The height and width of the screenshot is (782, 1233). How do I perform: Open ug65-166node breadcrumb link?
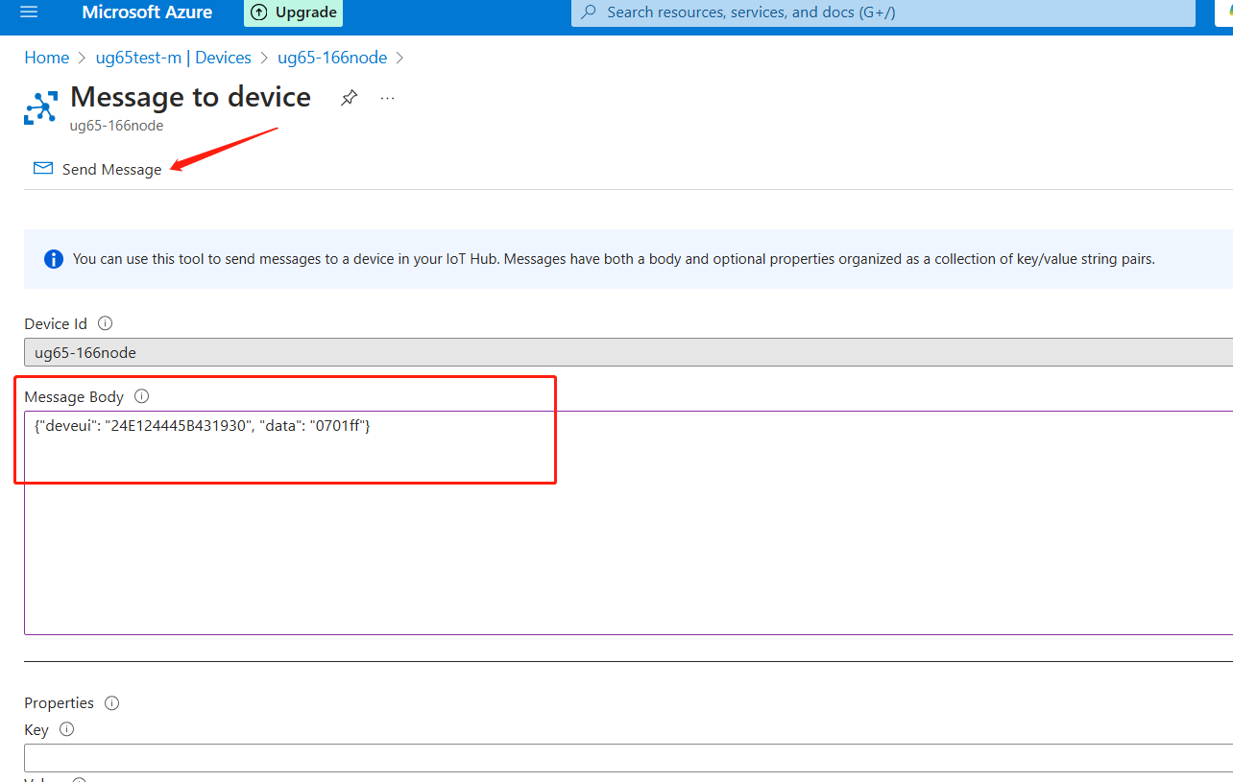pos(332,58)
